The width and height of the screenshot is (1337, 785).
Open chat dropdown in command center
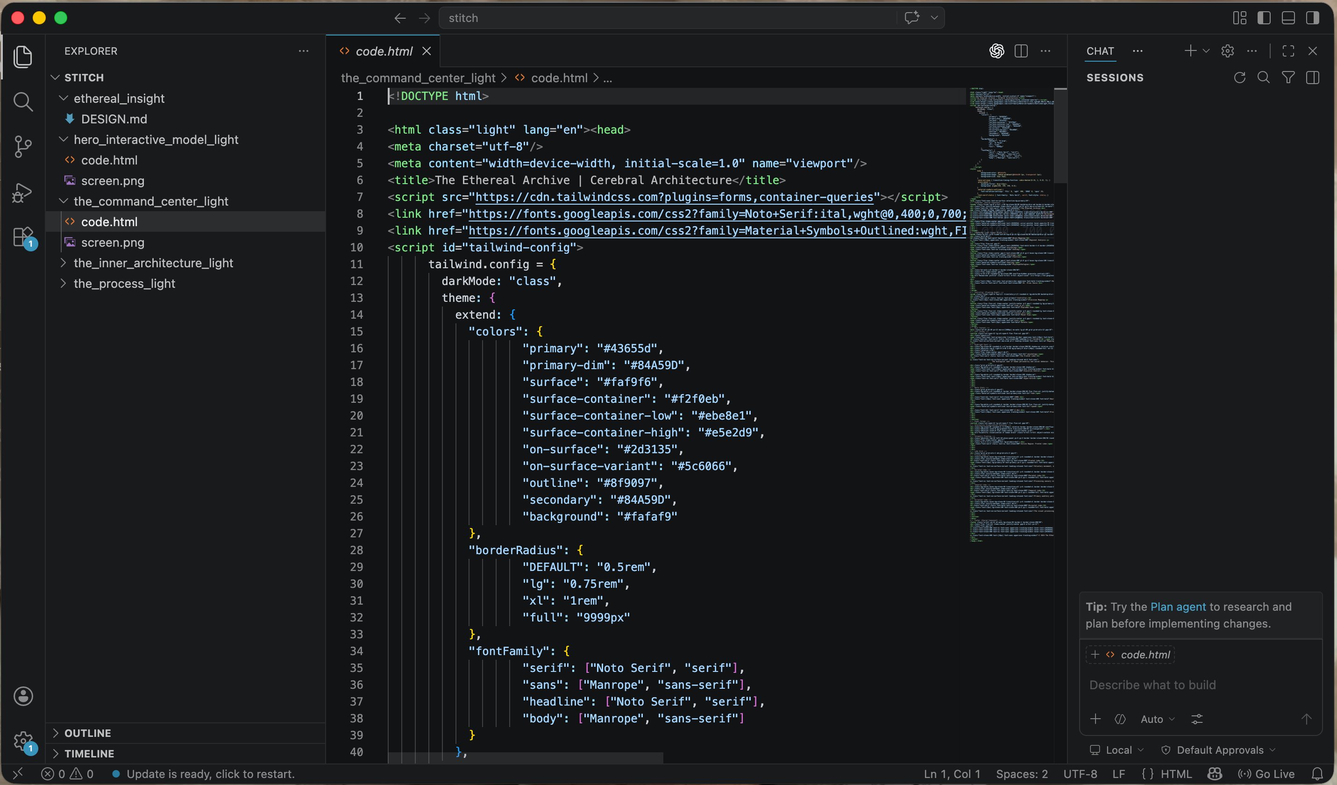934,18
